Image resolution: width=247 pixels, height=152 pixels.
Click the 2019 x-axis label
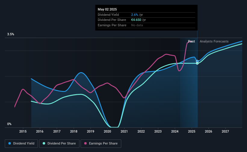tap(91, 131)
